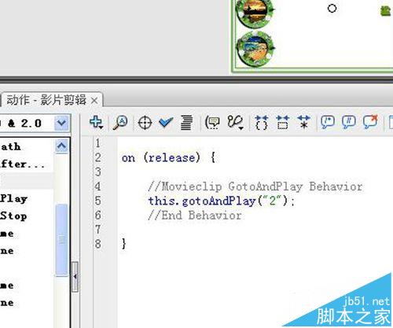Close the 动作 - 影片剪辑 panel tab
Image resolution: width=393 pixels, height=328 pixels.
(94, 101)
